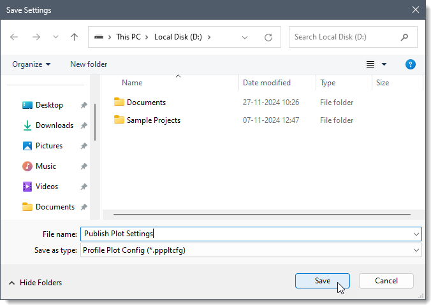Create a New folder

89,64
